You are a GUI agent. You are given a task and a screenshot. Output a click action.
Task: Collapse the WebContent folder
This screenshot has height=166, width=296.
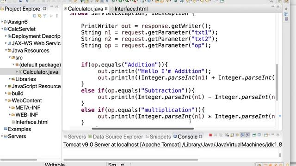6,101
